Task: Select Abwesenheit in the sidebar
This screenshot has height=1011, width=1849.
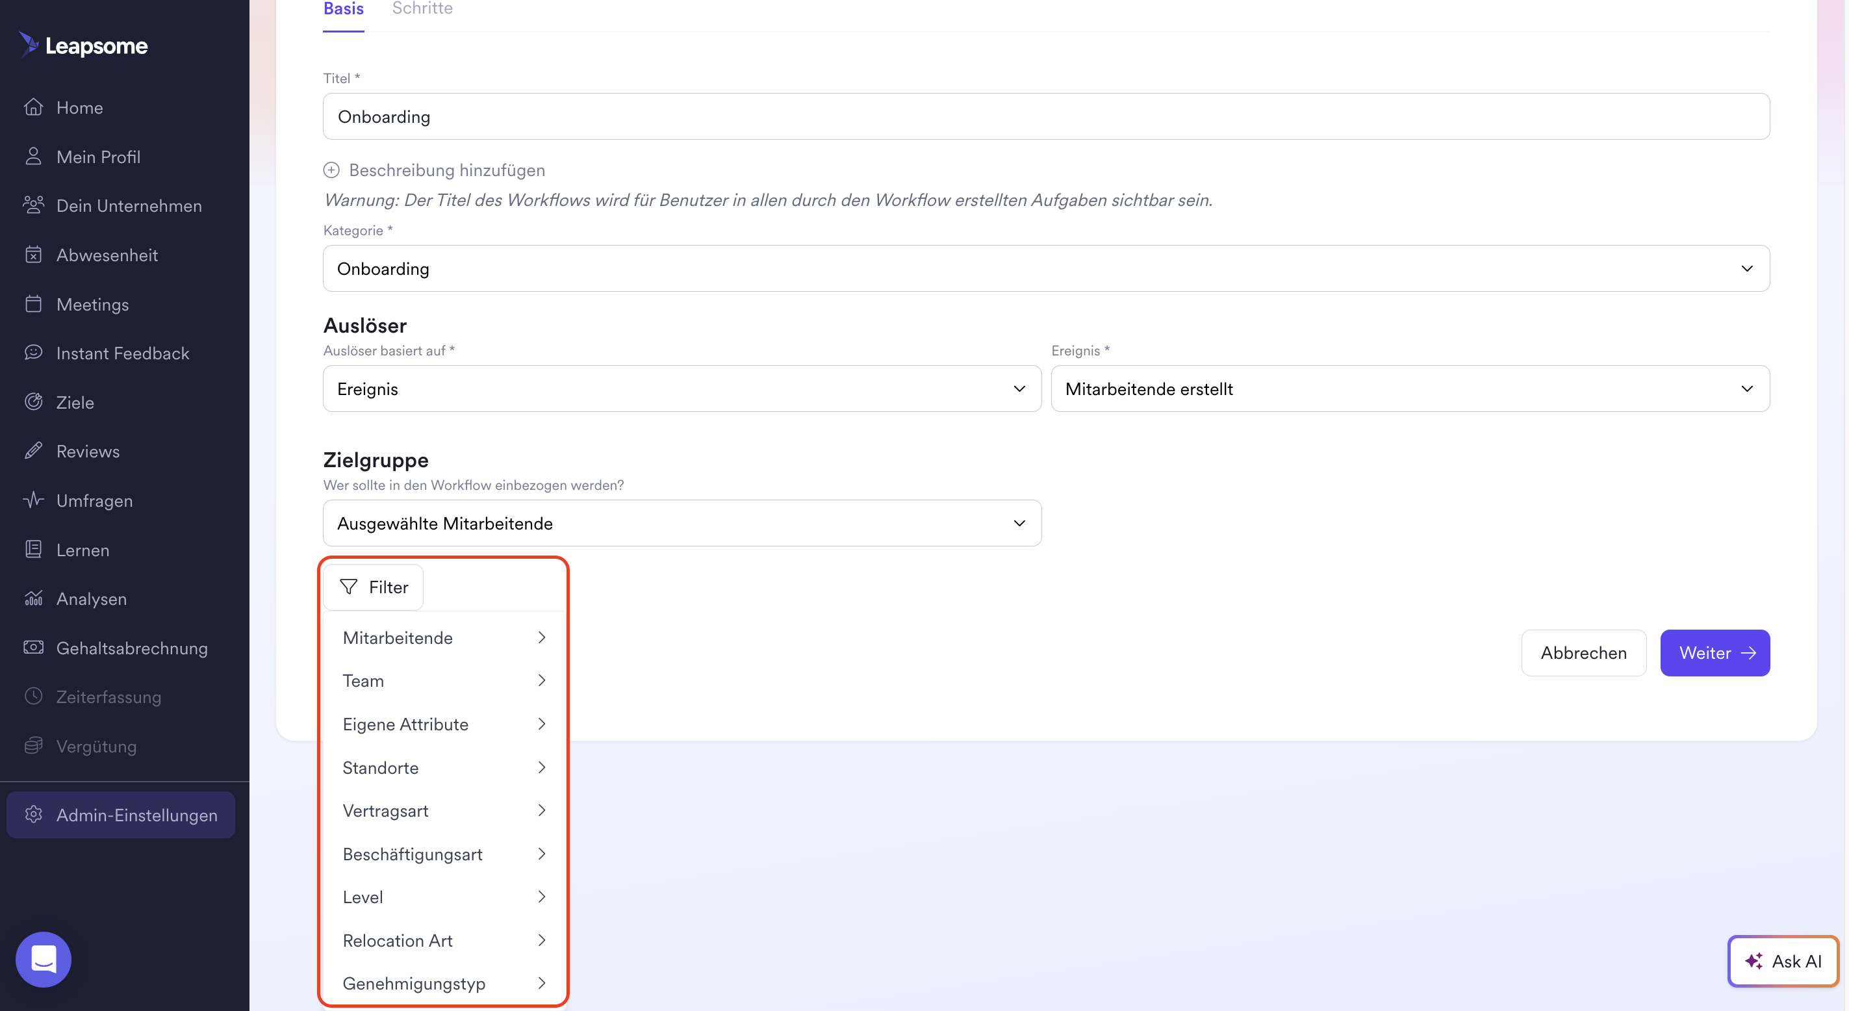Action: tap(108, 255)
